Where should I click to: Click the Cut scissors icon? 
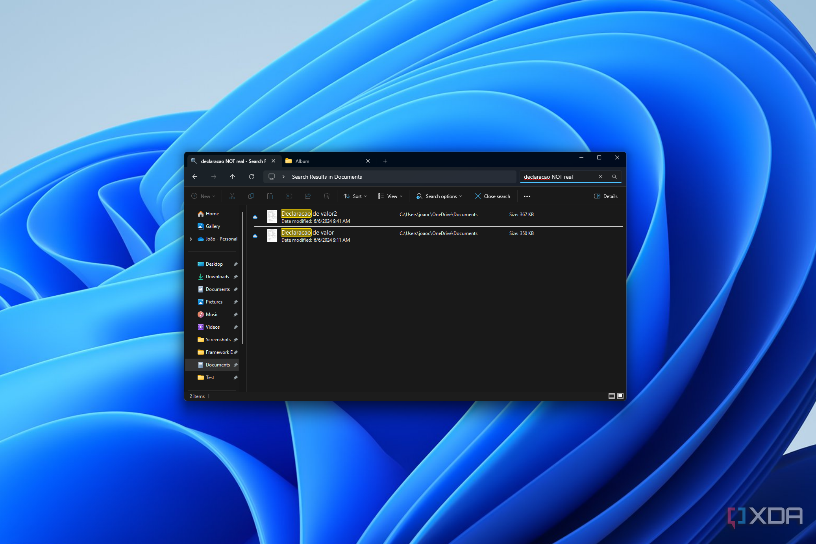point(232,196)
